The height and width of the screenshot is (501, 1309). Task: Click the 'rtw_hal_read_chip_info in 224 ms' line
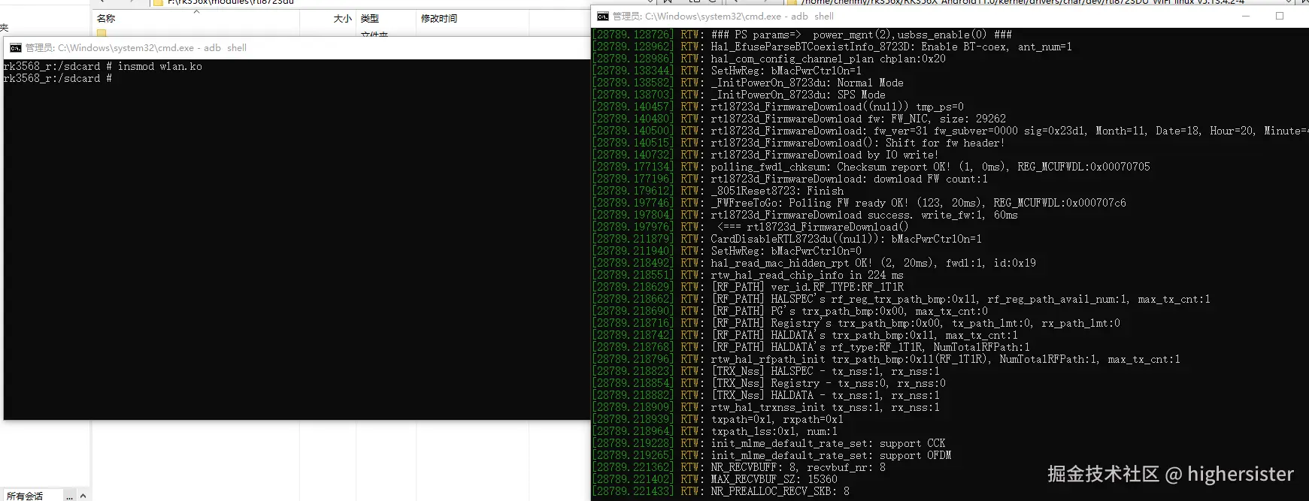(748, 275)
